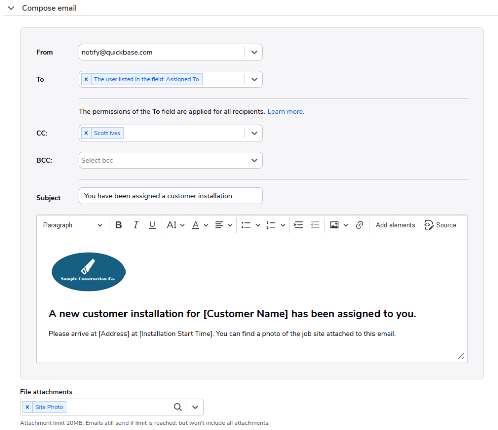Click the 'The user listed in the field: Assigned To' tag
498x430 pixels.
coord(147,79)
